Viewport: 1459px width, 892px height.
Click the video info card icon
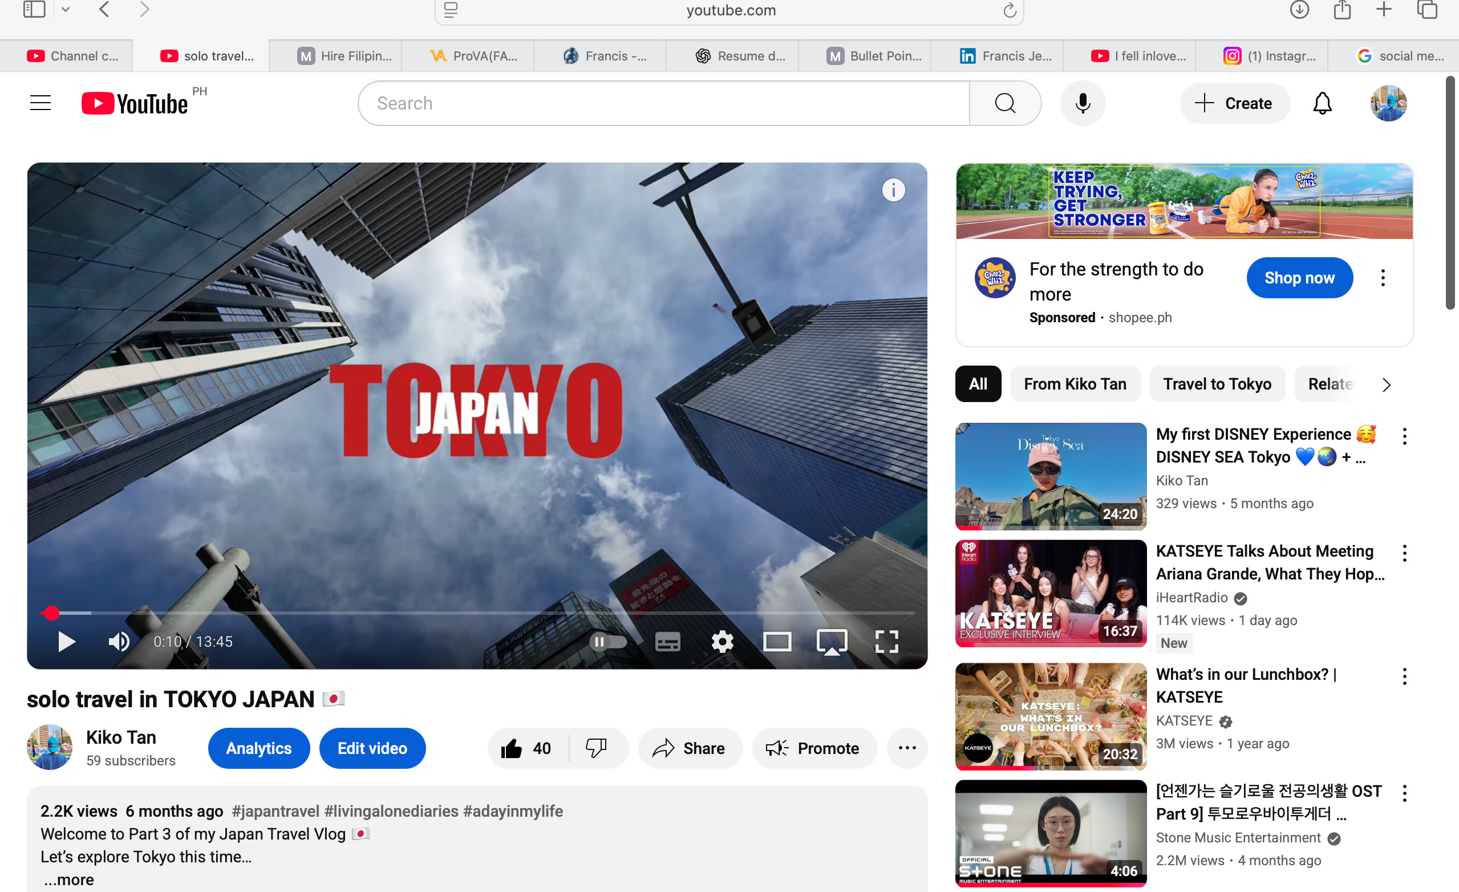coord(893,190)
